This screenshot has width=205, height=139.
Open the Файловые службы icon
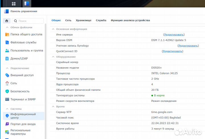[7, 43]
